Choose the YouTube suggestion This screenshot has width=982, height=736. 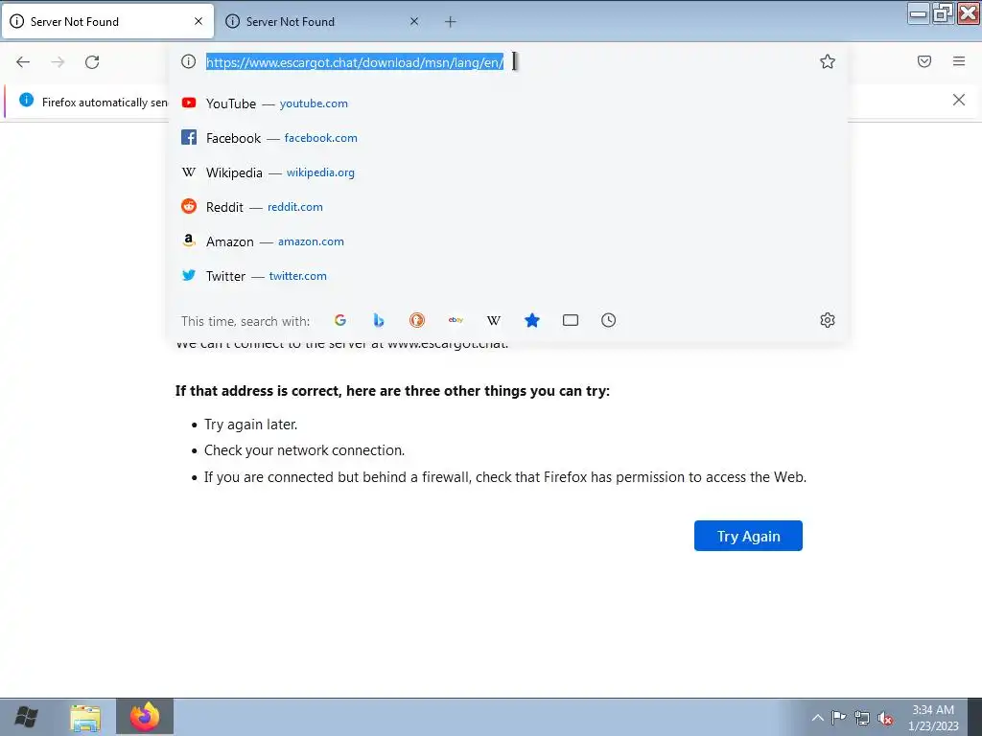pyautogui.click(x=507, y=103)
